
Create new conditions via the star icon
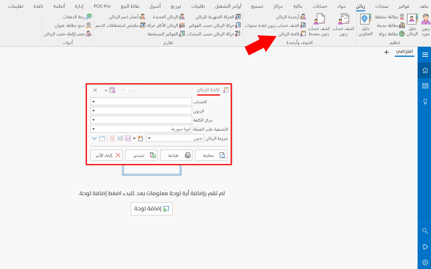point(140,138)
